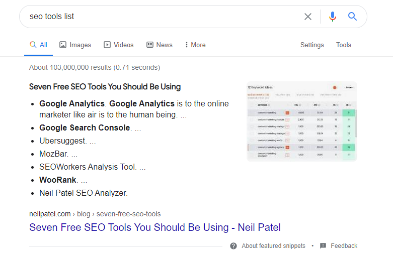Click inside the search query text field
Image resolution: width=393 pixels, height=264 pixels.
point(161,17)
